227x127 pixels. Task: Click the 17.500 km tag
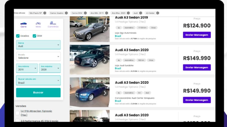(x=142, y=28)
